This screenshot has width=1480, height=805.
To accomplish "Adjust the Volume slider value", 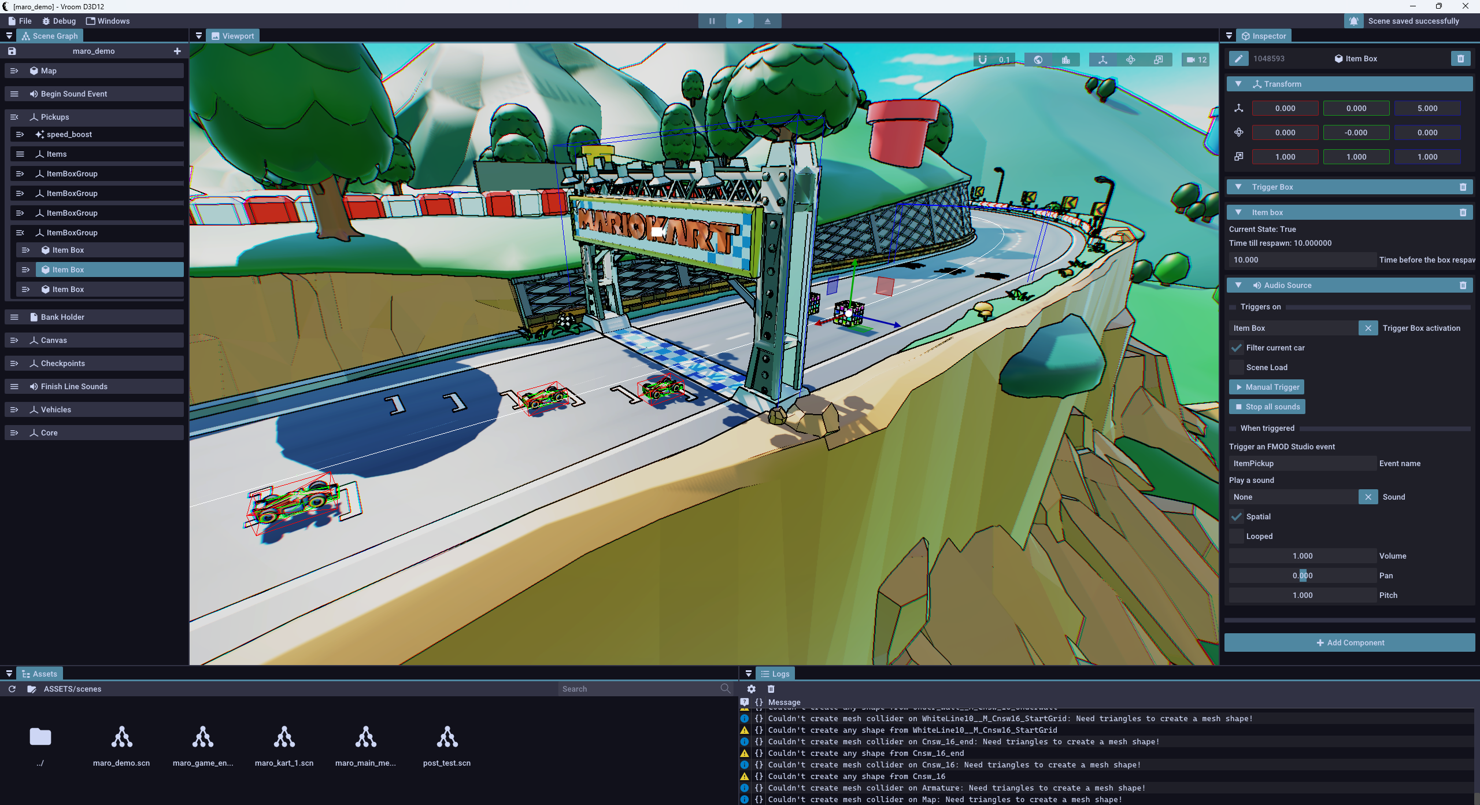I will pos(1303,556).
